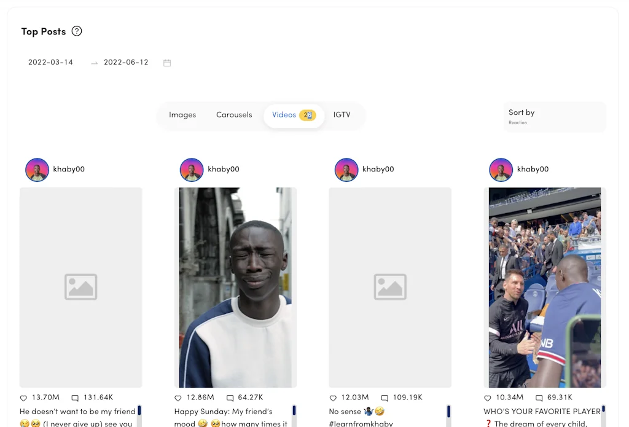Click the 'No sense' caption text

[345, 412]
